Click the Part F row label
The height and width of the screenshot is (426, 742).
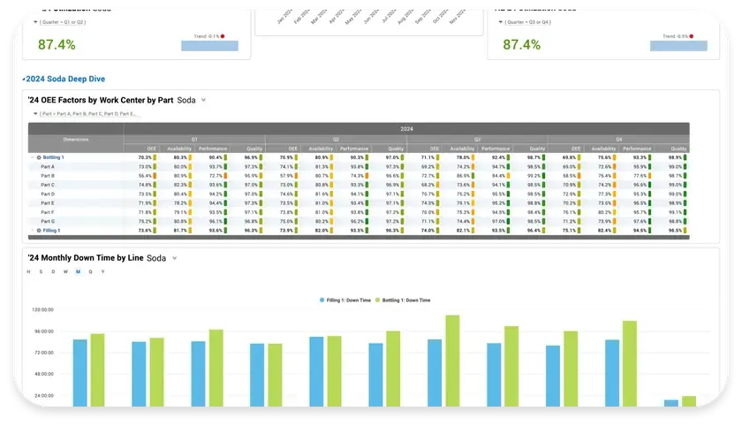48,212
